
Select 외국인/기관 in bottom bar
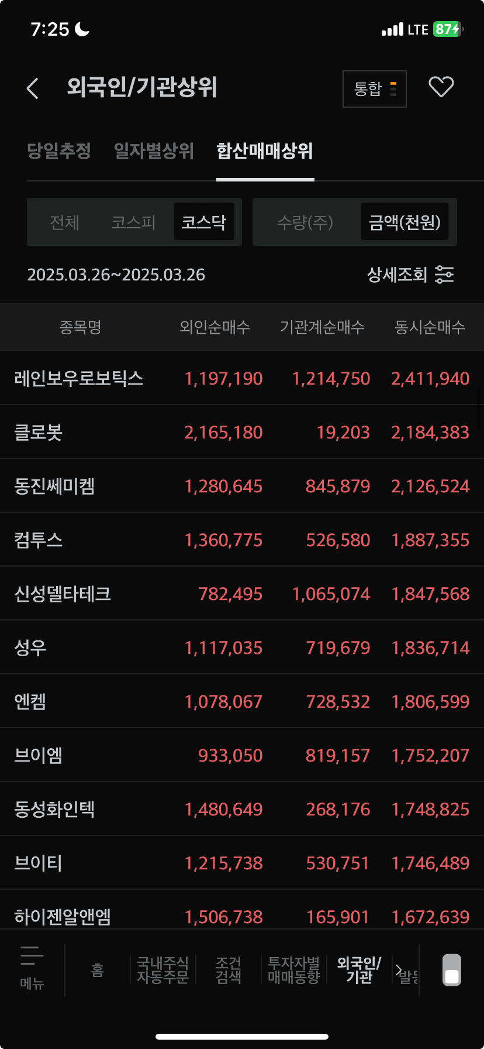pos(359,969)
